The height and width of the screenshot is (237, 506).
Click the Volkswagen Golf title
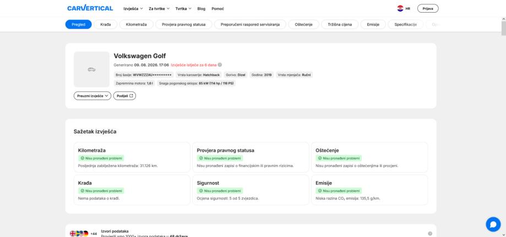(x=140, y=56)
